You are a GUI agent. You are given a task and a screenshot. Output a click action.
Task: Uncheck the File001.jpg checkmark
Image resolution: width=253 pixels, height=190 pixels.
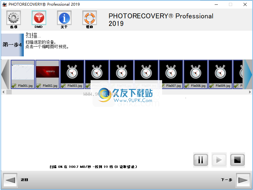click(x=14, y=86)
